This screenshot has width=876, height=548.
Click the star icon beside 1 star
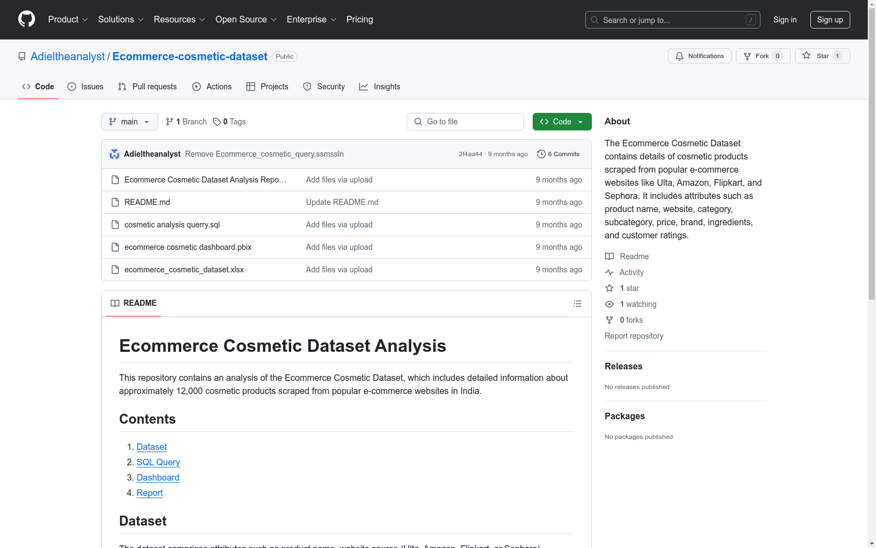(609, 288)
